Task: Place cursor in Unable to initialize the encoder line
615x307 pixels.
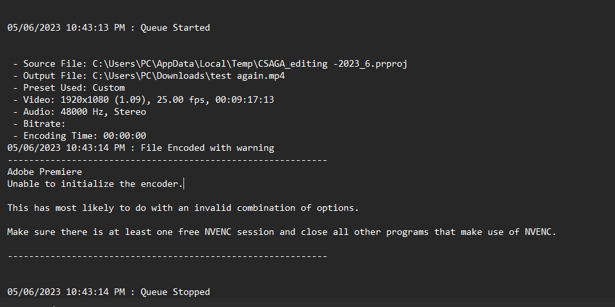Action: 94,184
